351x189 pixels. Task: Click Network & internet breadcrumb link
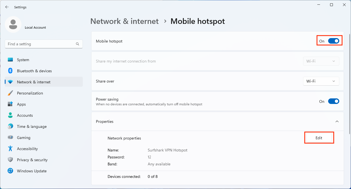pos(124,21)
